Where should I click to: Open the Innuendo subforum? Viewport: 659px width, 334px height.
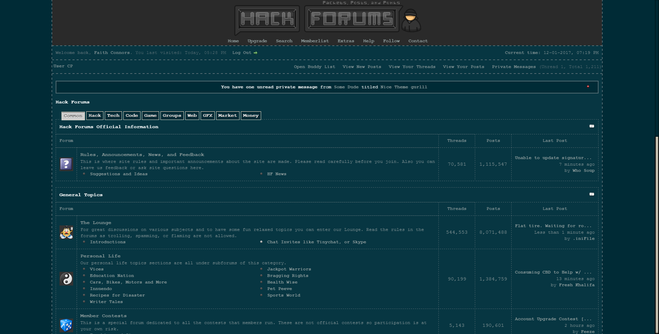click(x=101, y=289)
